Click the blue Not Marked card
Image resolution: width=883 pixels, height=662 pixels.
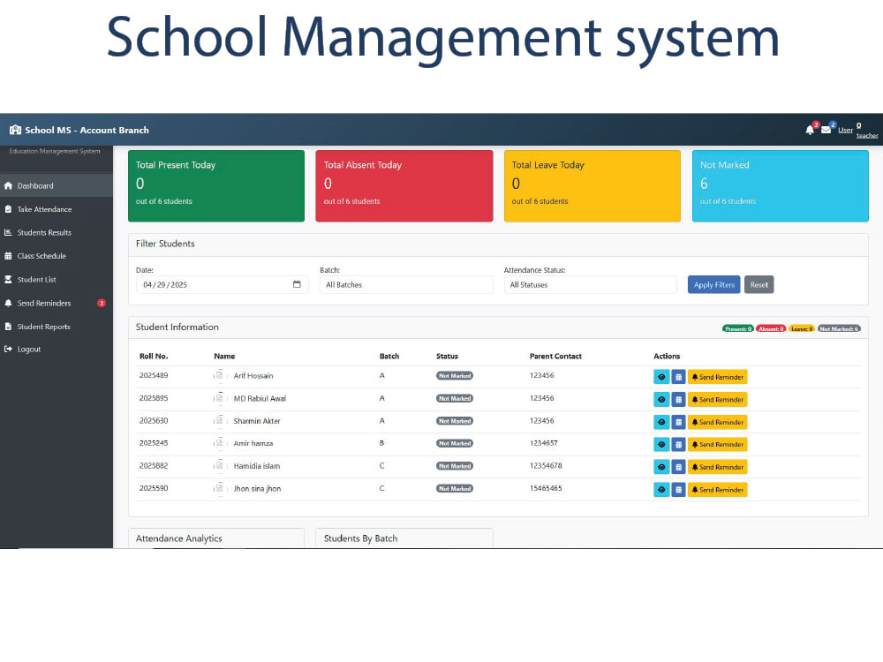781,185
